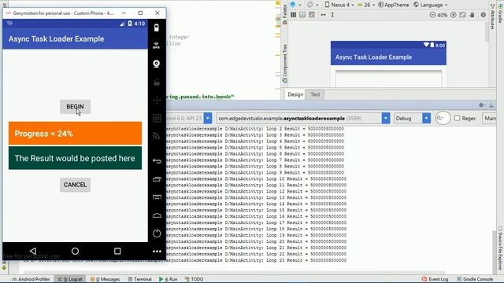Open the Messages tool window
Screen dimensions: 504x283
pyautogui.click(x=105, y=279)
